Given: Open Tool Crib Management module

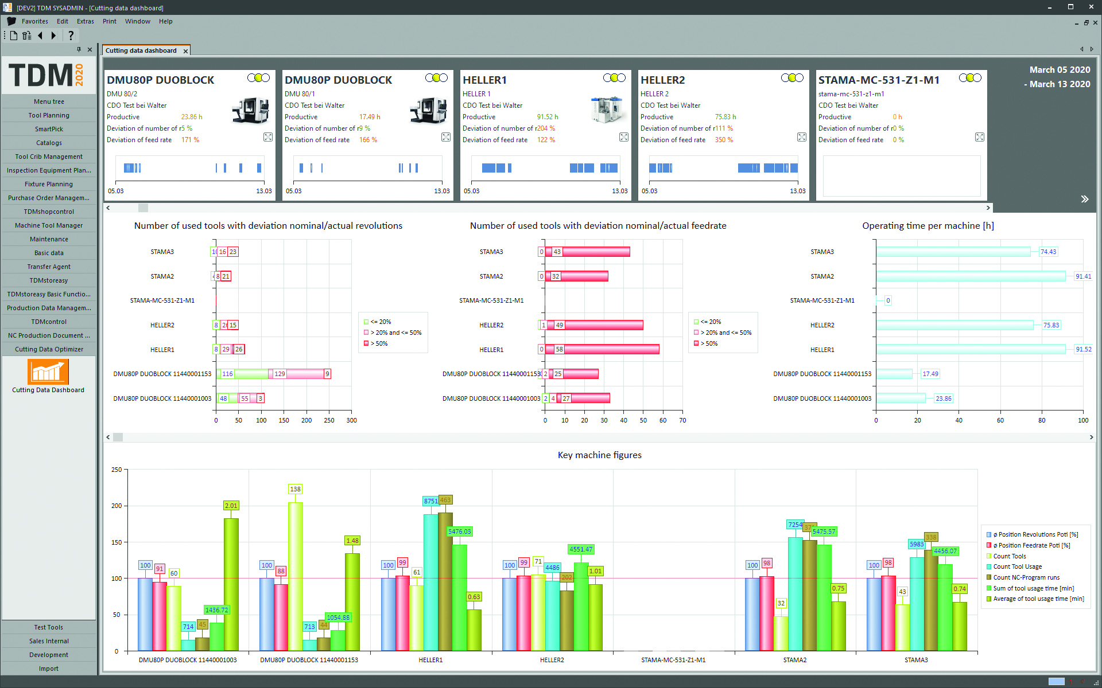Looking at the screenshot, I should 49,157.
